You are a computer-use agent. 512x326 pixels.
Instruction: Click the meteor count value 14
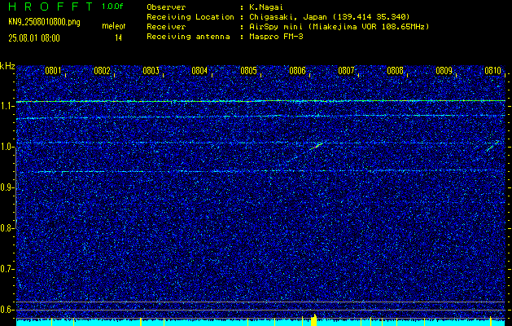click(x=118, y=38)
